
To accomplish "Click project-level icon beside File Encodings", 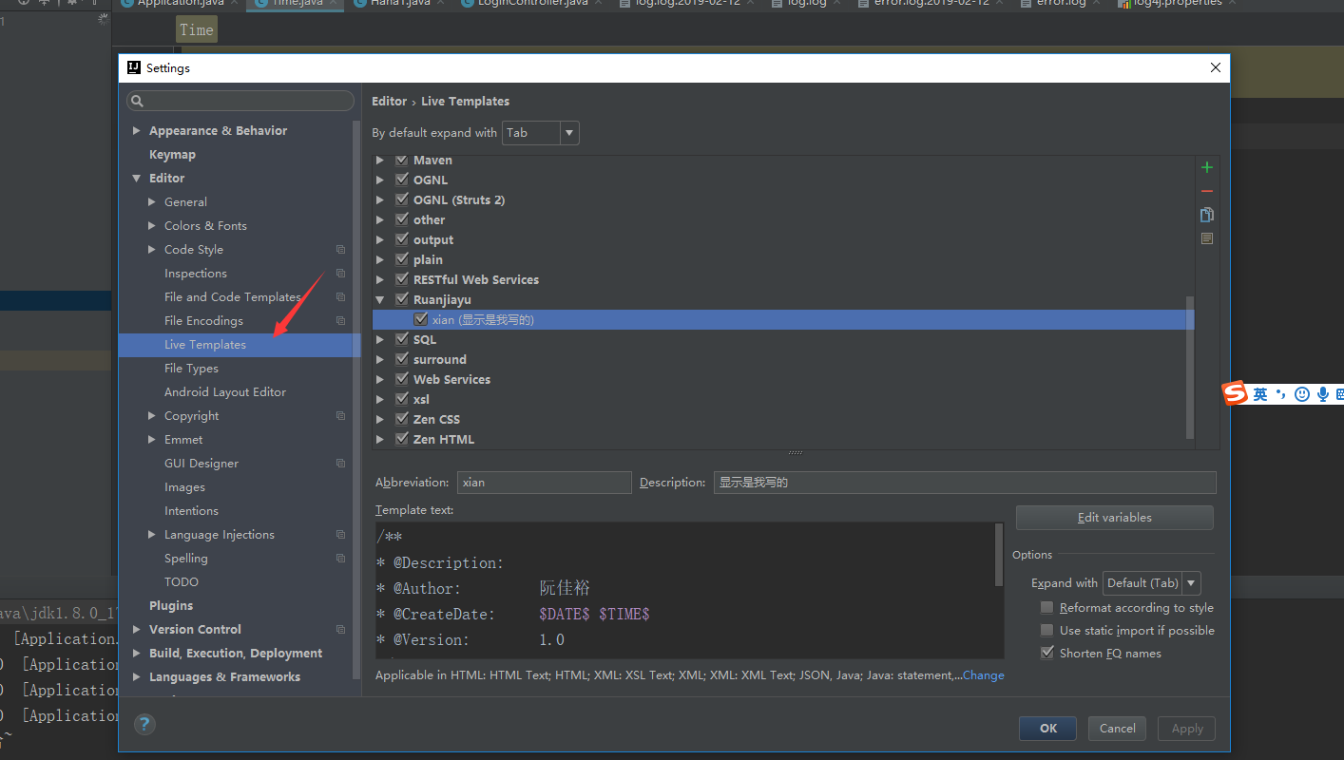I will tap(340, 321).
